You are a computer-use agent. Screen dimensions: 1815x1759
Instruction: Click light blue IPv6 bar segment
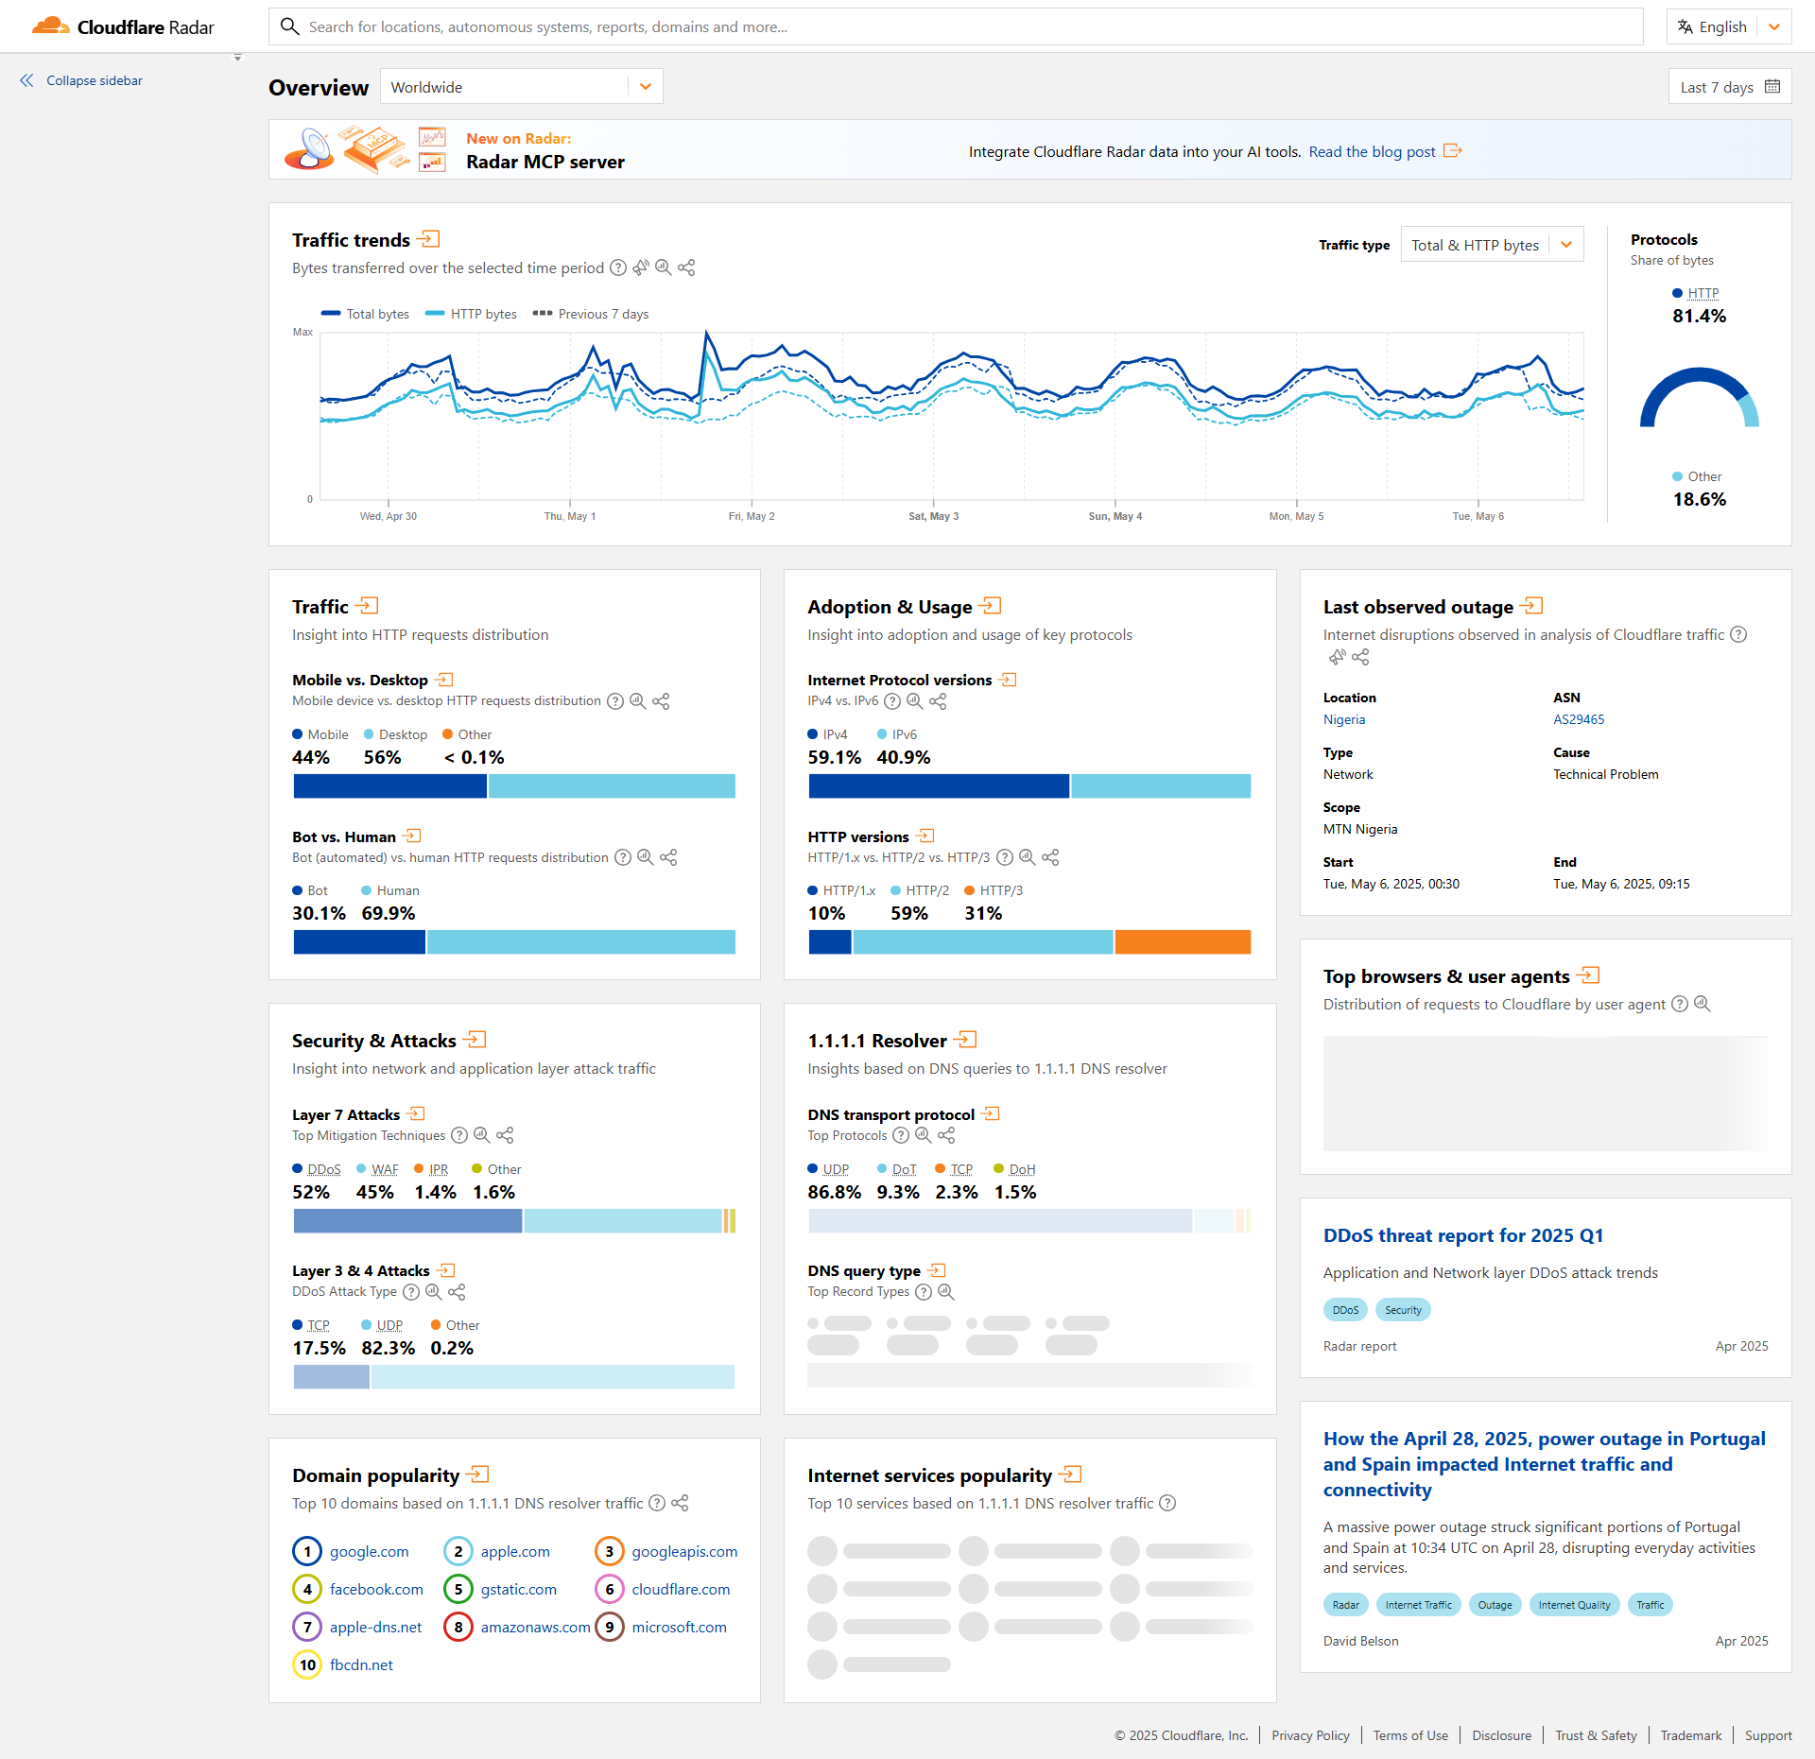pos(1161,785)
